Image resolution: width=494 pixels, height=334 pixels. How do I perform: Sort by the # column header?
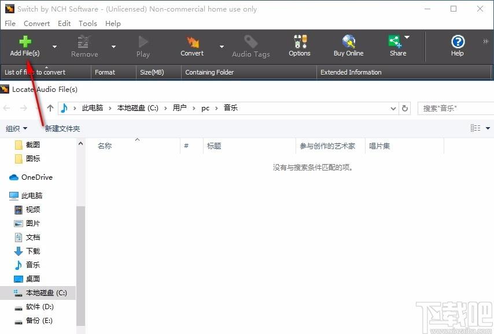point(191,146)
